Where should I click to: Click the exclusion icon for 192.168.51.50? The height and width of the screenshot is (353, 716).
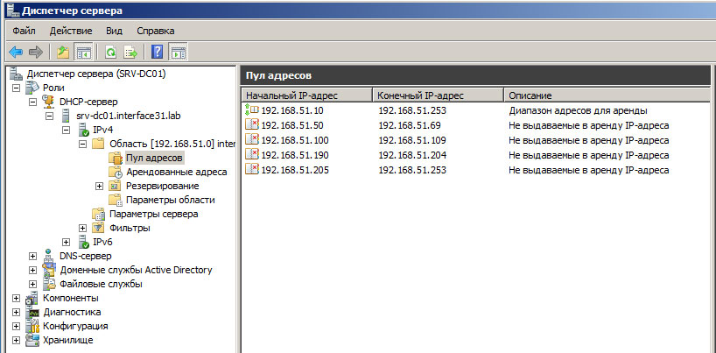(251, 125)
